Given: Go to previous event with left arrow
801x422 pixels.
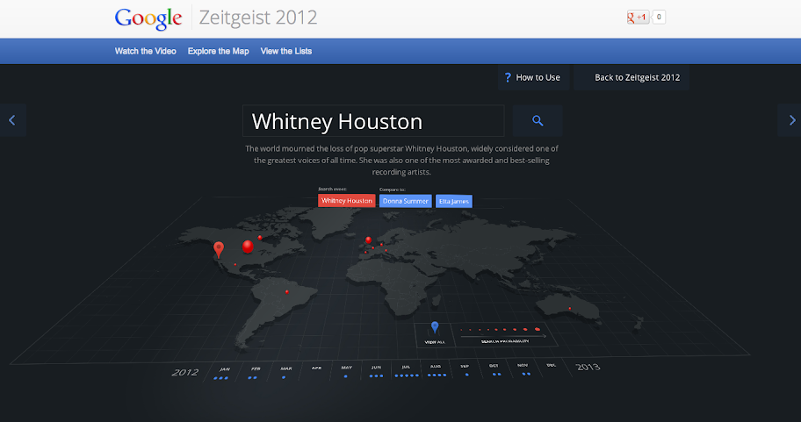Looking at the screenshot, I should click(12, 120).
